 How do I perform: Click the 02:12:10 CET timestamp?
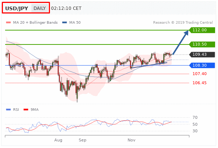[x=66, y=8]
